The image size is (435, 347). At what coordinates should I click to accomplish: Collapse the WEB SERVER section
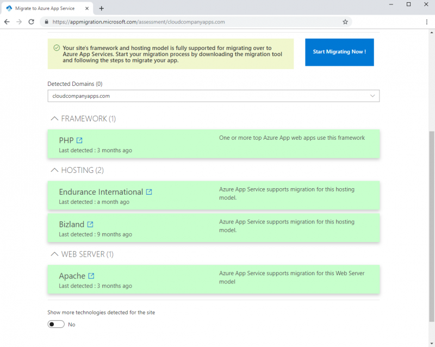point(54,254)
